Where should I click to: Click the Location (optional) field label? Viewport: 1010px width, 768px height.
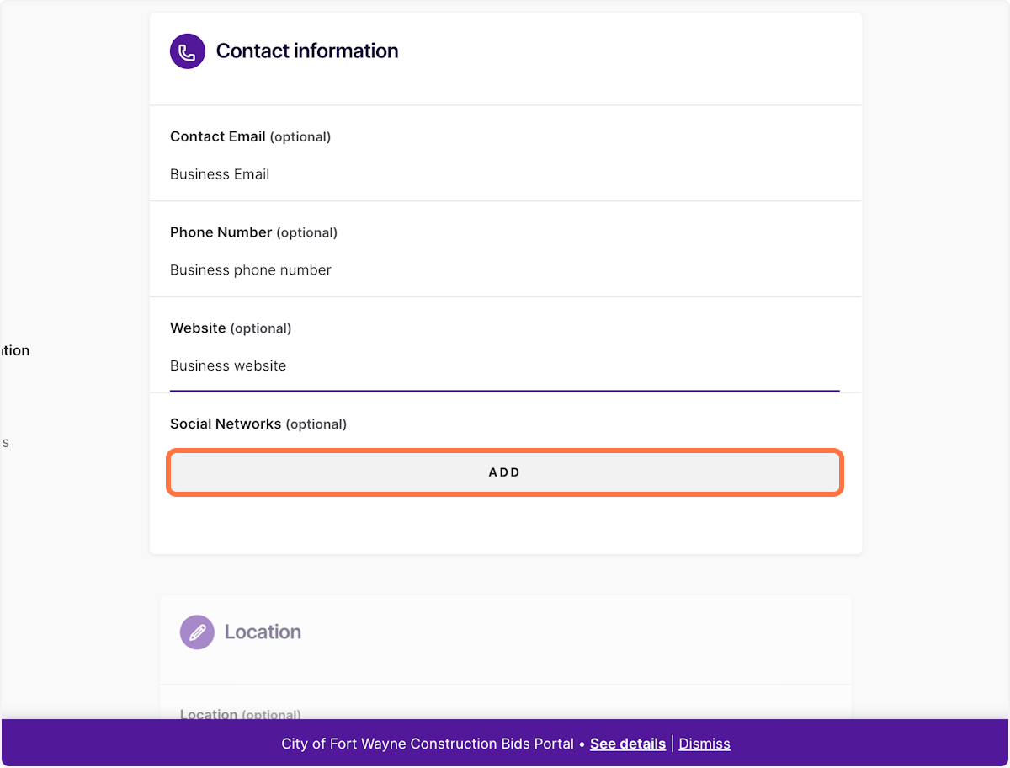241,714
